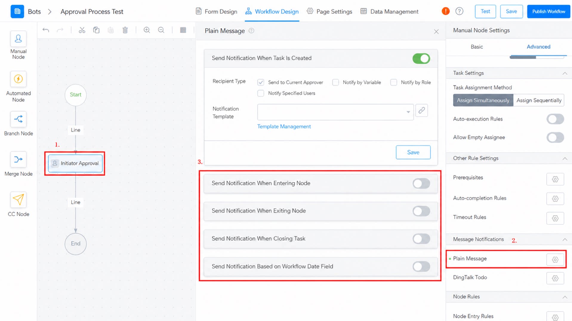
Task: Click the Publish Workflow button
Action: click(548, 12)
